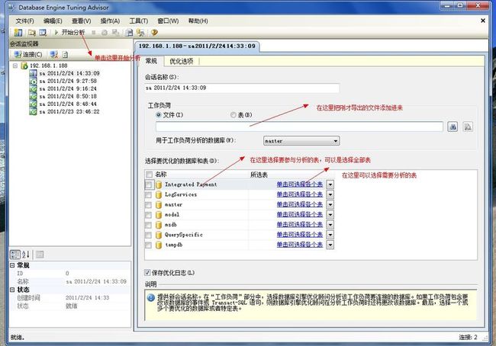Viewport: 496px width, 346px height.
Task: Collapse the 状态 section in properties pane
Action: (12, 290)
